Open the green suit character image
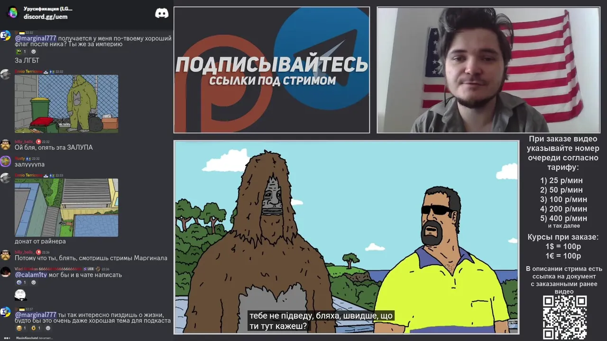607x341 pixels. [x=66, y=104]
